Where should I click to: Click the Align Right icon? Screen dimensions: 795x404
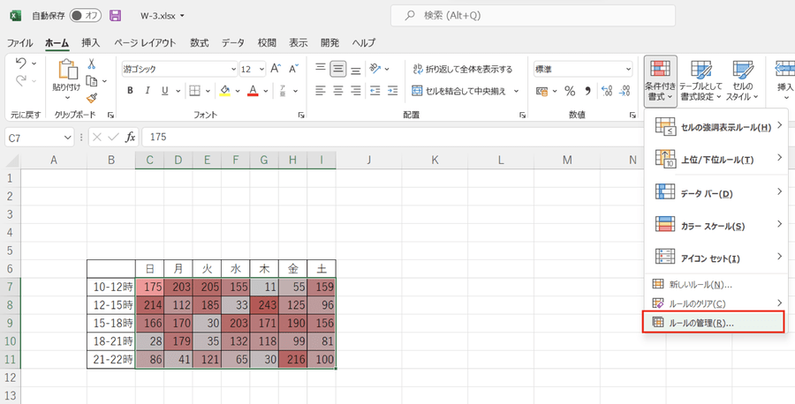pos(357,91)
